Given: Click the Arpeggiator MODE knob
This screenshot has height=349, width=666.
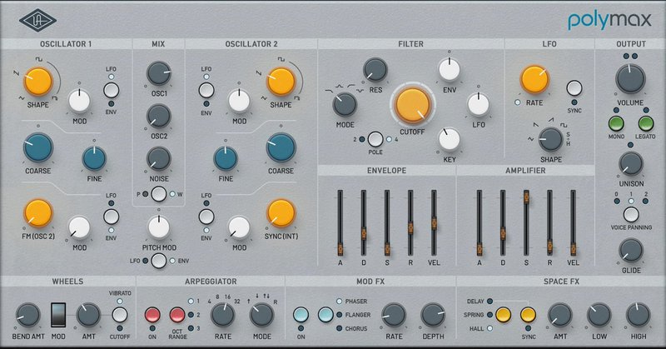Looking at the screenshot, I should [x=261, y=315].
